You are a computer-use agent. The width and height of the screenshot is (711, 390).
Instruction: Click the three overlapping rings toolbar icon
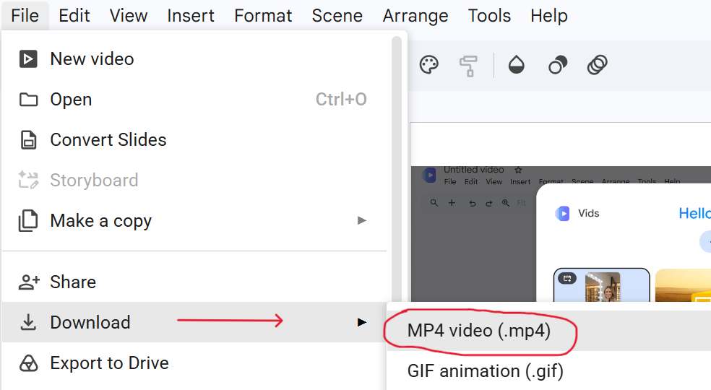[x=598, y=65]
